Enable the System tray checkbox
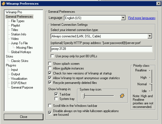This screenshot has width=162, height=124. [56, 99]
